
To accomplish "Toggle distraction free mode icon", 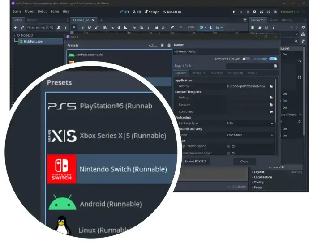I will pos(245,20).
